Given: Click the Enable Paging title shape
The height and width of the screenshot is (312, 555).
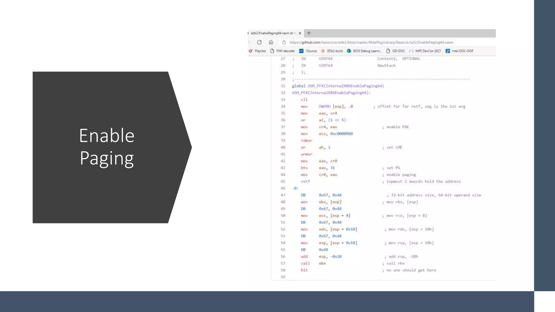Looking at the screenshot, I should (x=107, y=147).
